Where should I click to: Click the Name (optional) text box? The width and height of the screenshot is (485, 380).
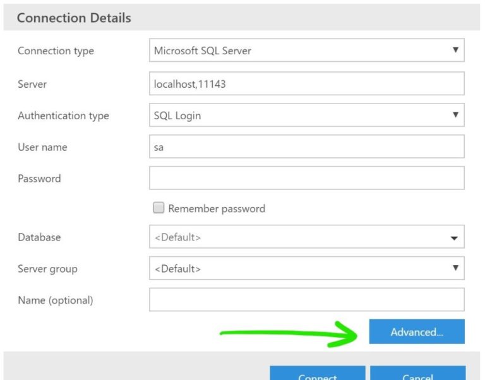[x=306, y=300]
